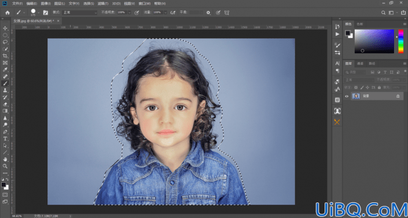Close the 女孩.jpg document tab
Viewport: 408px width, 218px height.
[58, 21]
